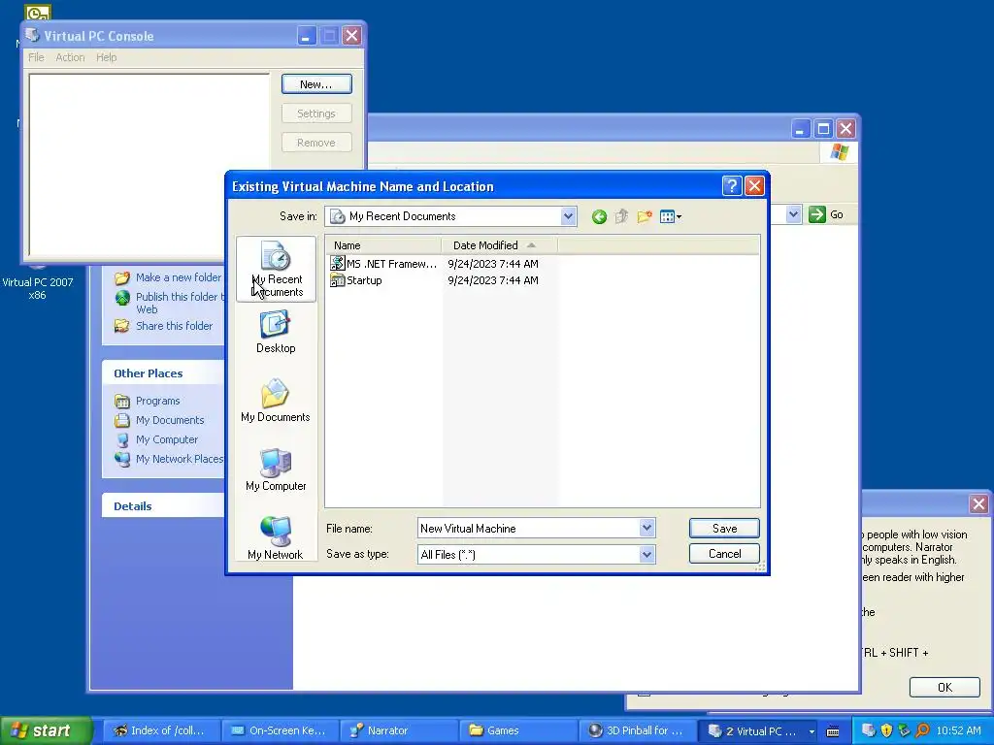Click into the File name input field
This screenshot has height=745, width=994.
coord(528,528)
